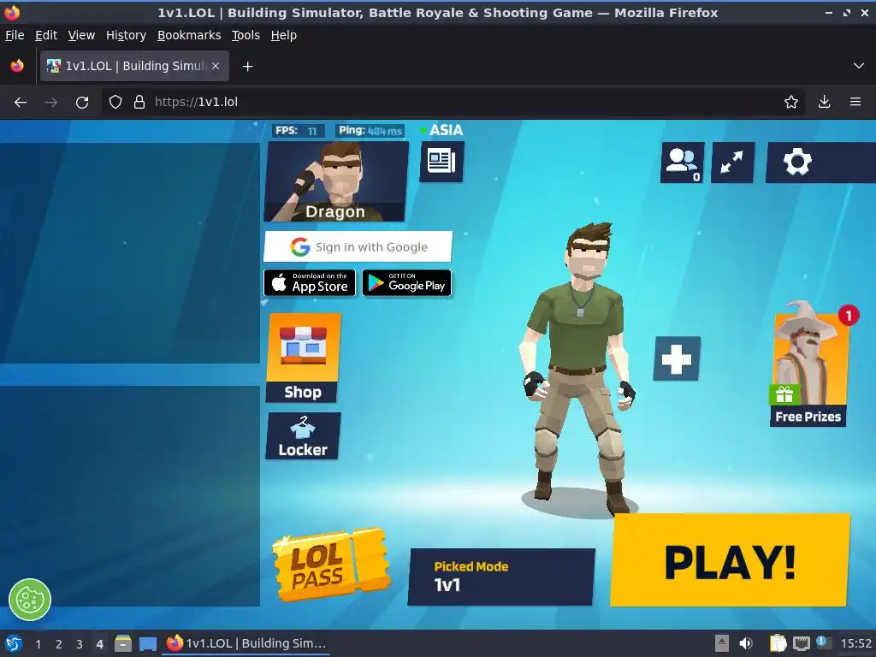Show desktop taskbar icon
The height and width of the screenshot is (657, 876).
click(148, 643)
